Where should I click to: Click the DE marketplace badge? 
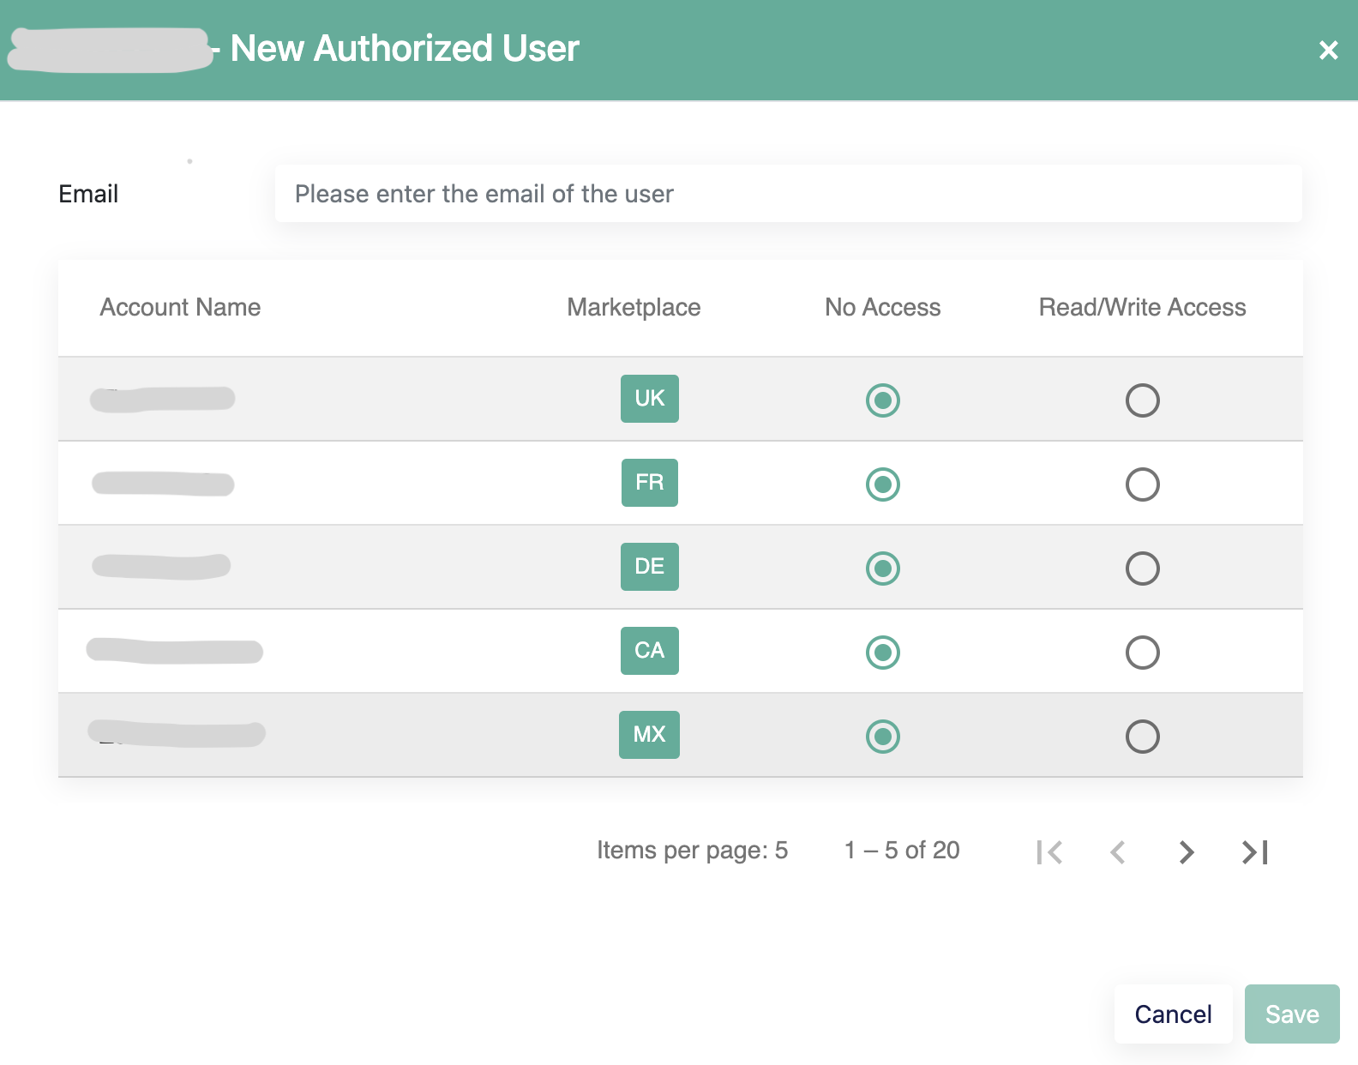coord(650,567)
